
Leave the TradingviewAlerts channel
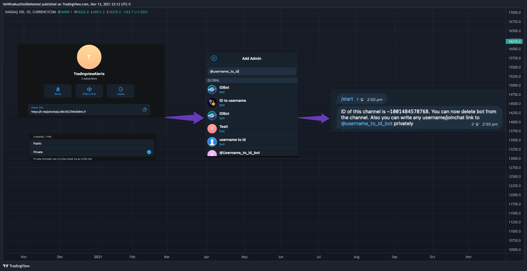[121, 91]
